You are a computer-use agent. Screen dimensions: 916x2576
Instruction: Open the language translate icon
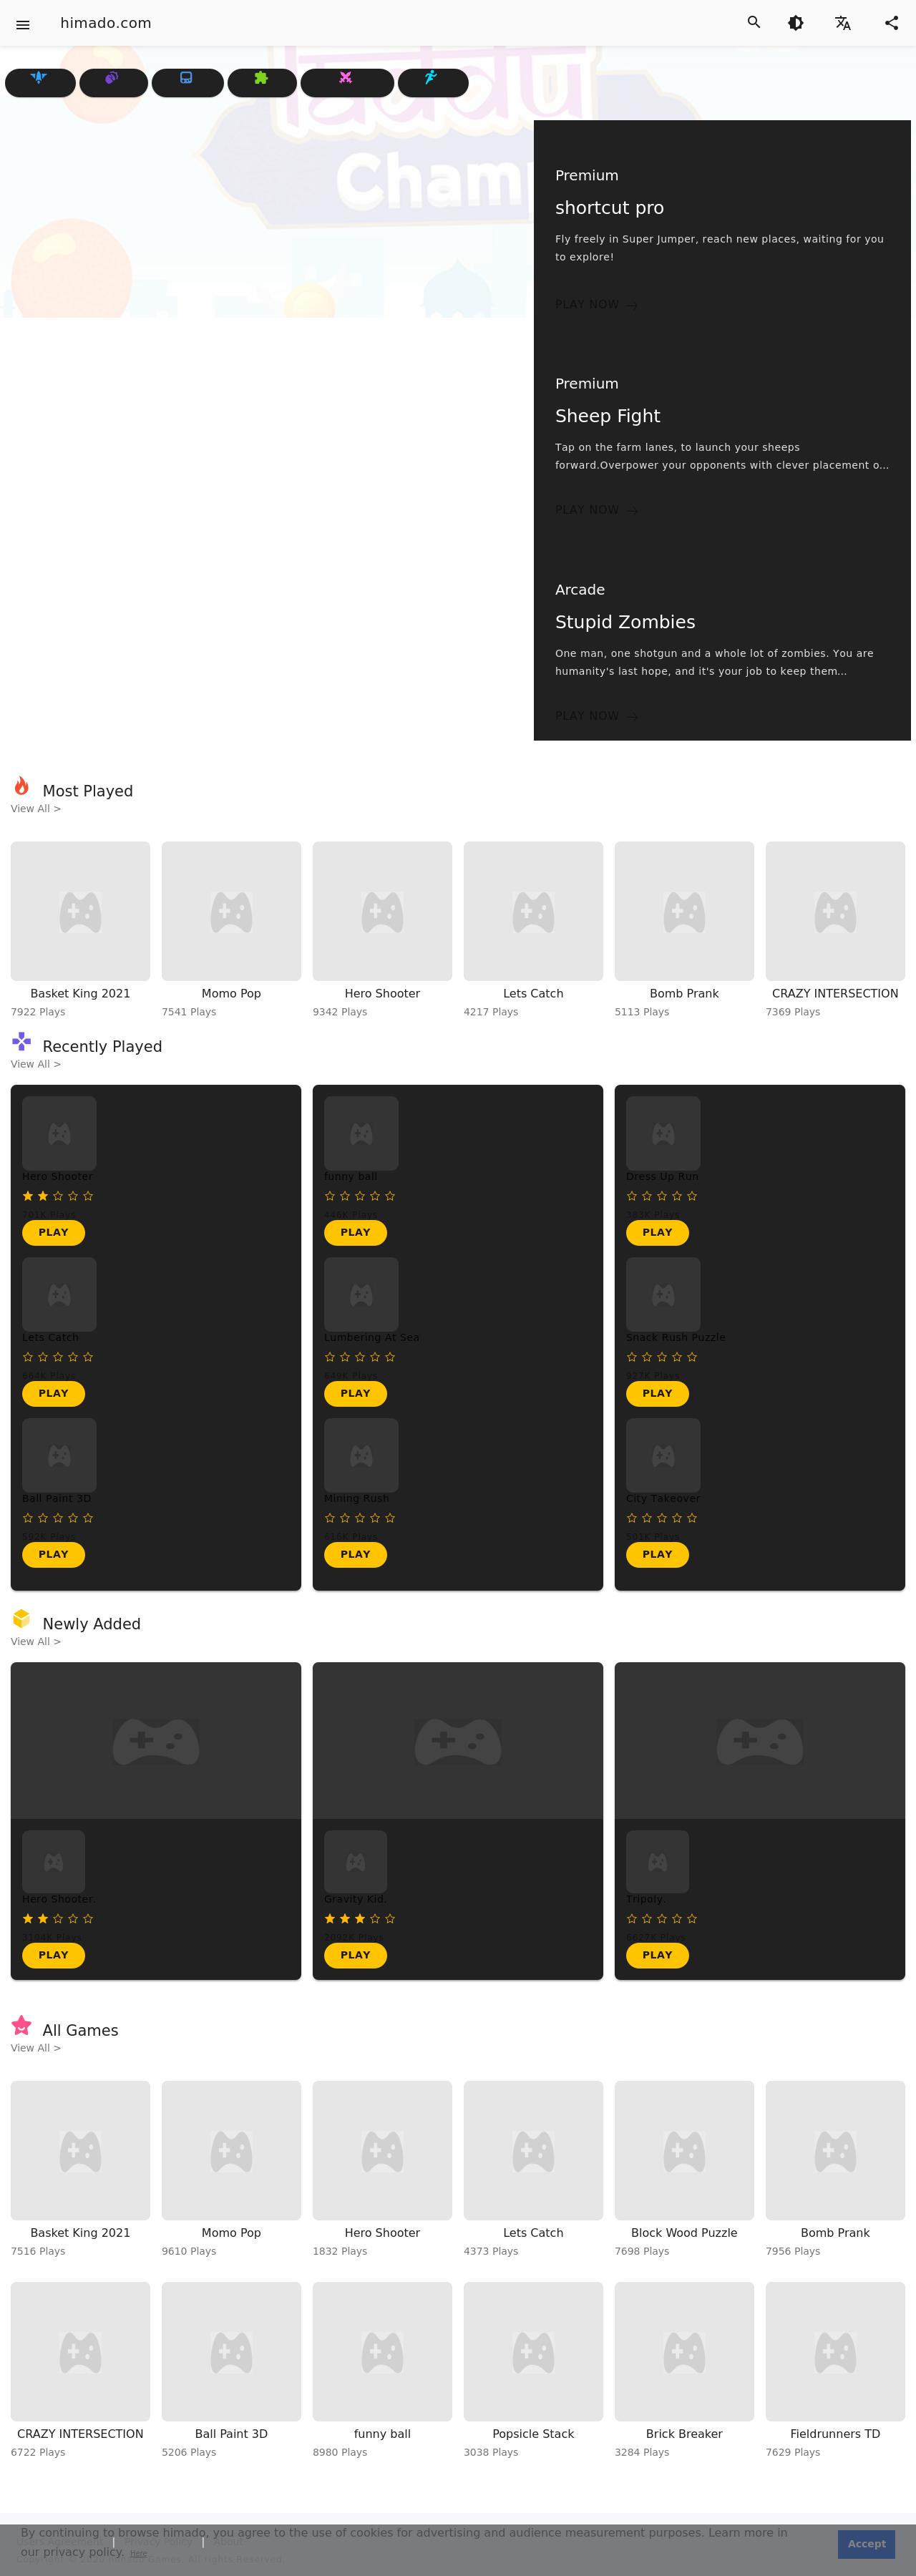[843, 23]
